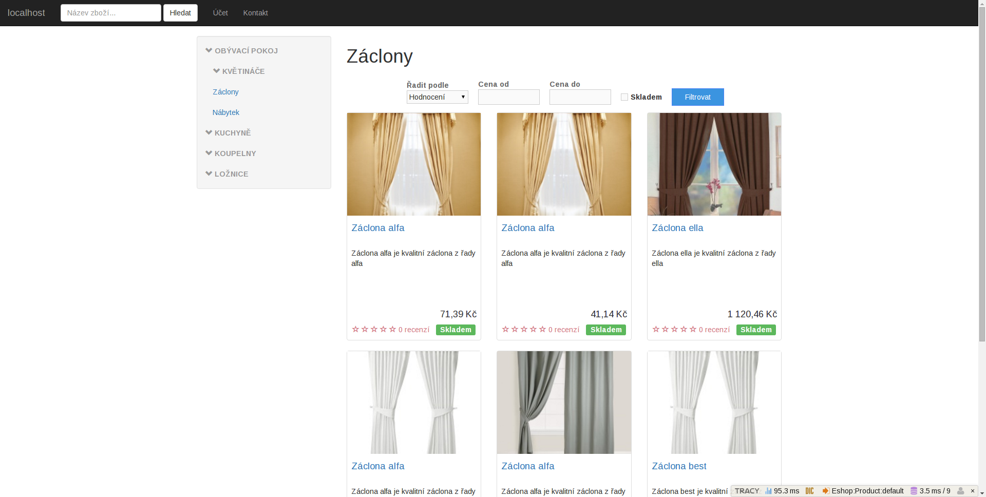This screenshot has width=986, height=497.
Task: Open Záclona alfa product priced 71,39 Kč
Action: click(377, 228)
